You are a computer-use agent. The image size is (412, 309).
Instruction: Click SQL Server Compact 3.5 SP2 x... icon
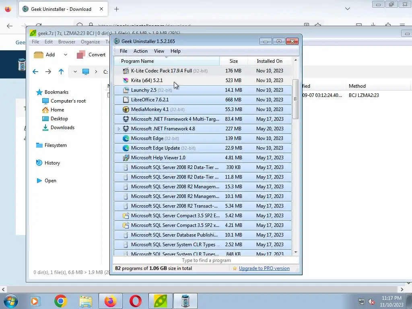tap(126, 225)
